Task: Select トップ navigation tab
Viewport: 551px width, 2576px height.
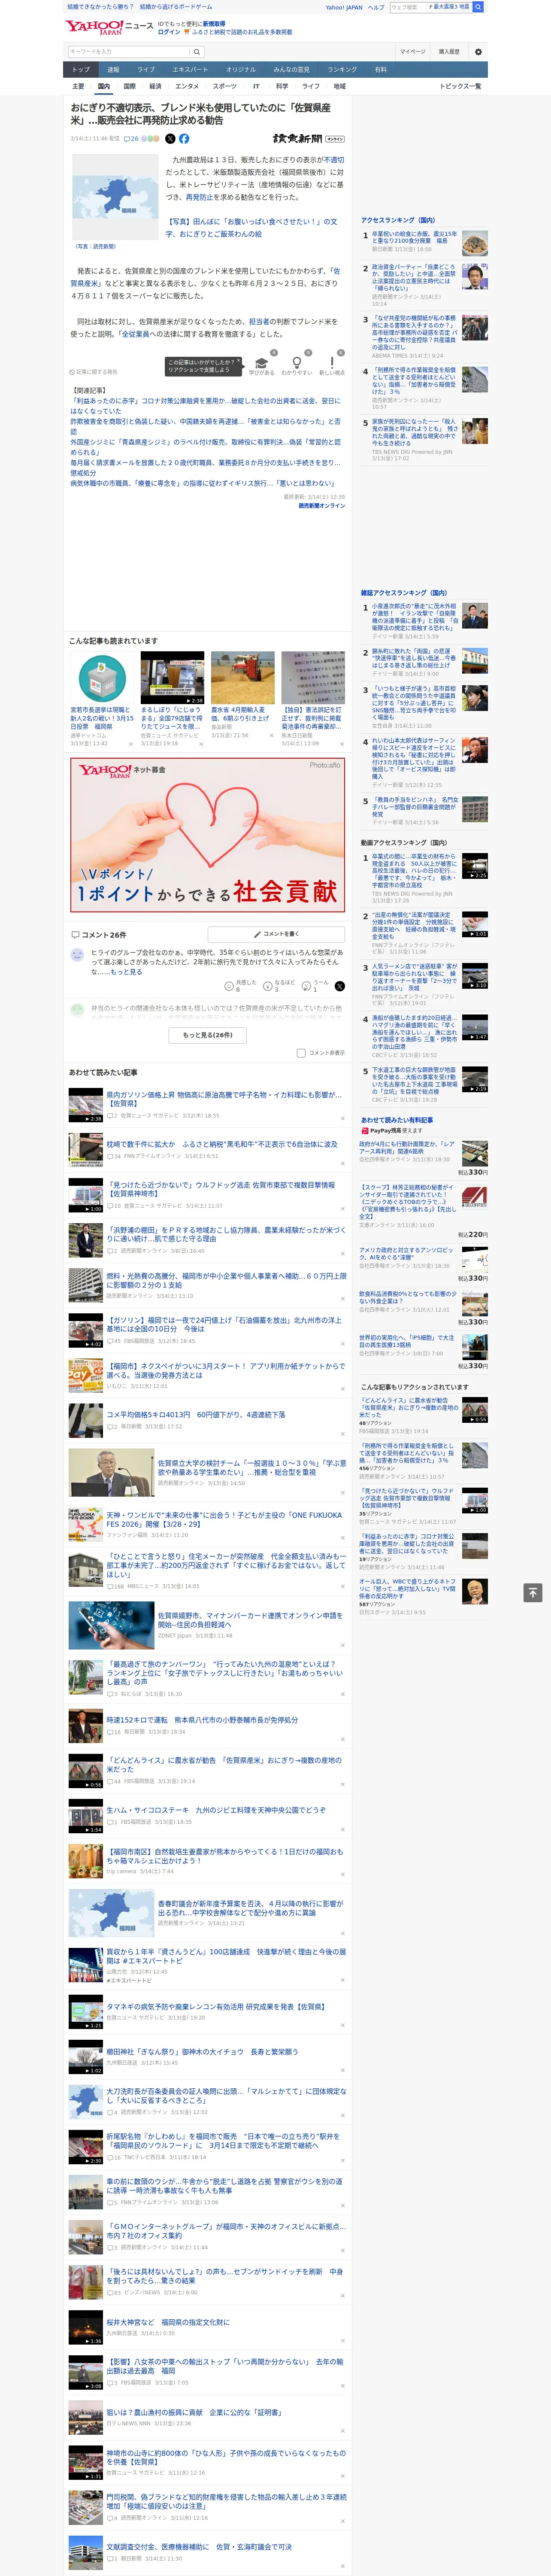Action: coord(81,70)
